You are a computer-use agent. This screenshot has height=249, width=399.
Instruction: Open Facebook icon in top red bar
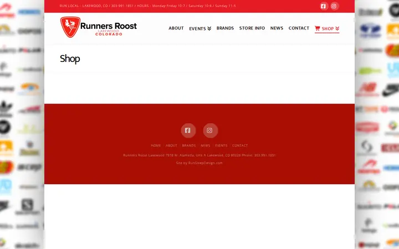(324, 6)
